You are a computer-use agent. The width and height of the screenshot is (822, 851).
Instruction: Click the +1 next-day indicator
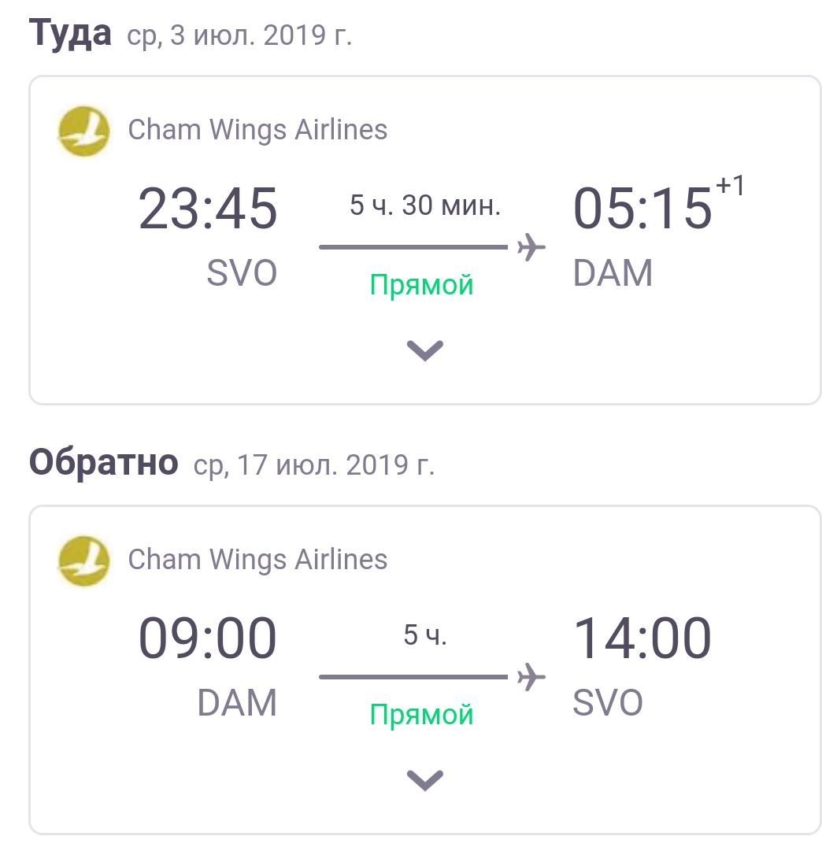(x=730, y=187)
